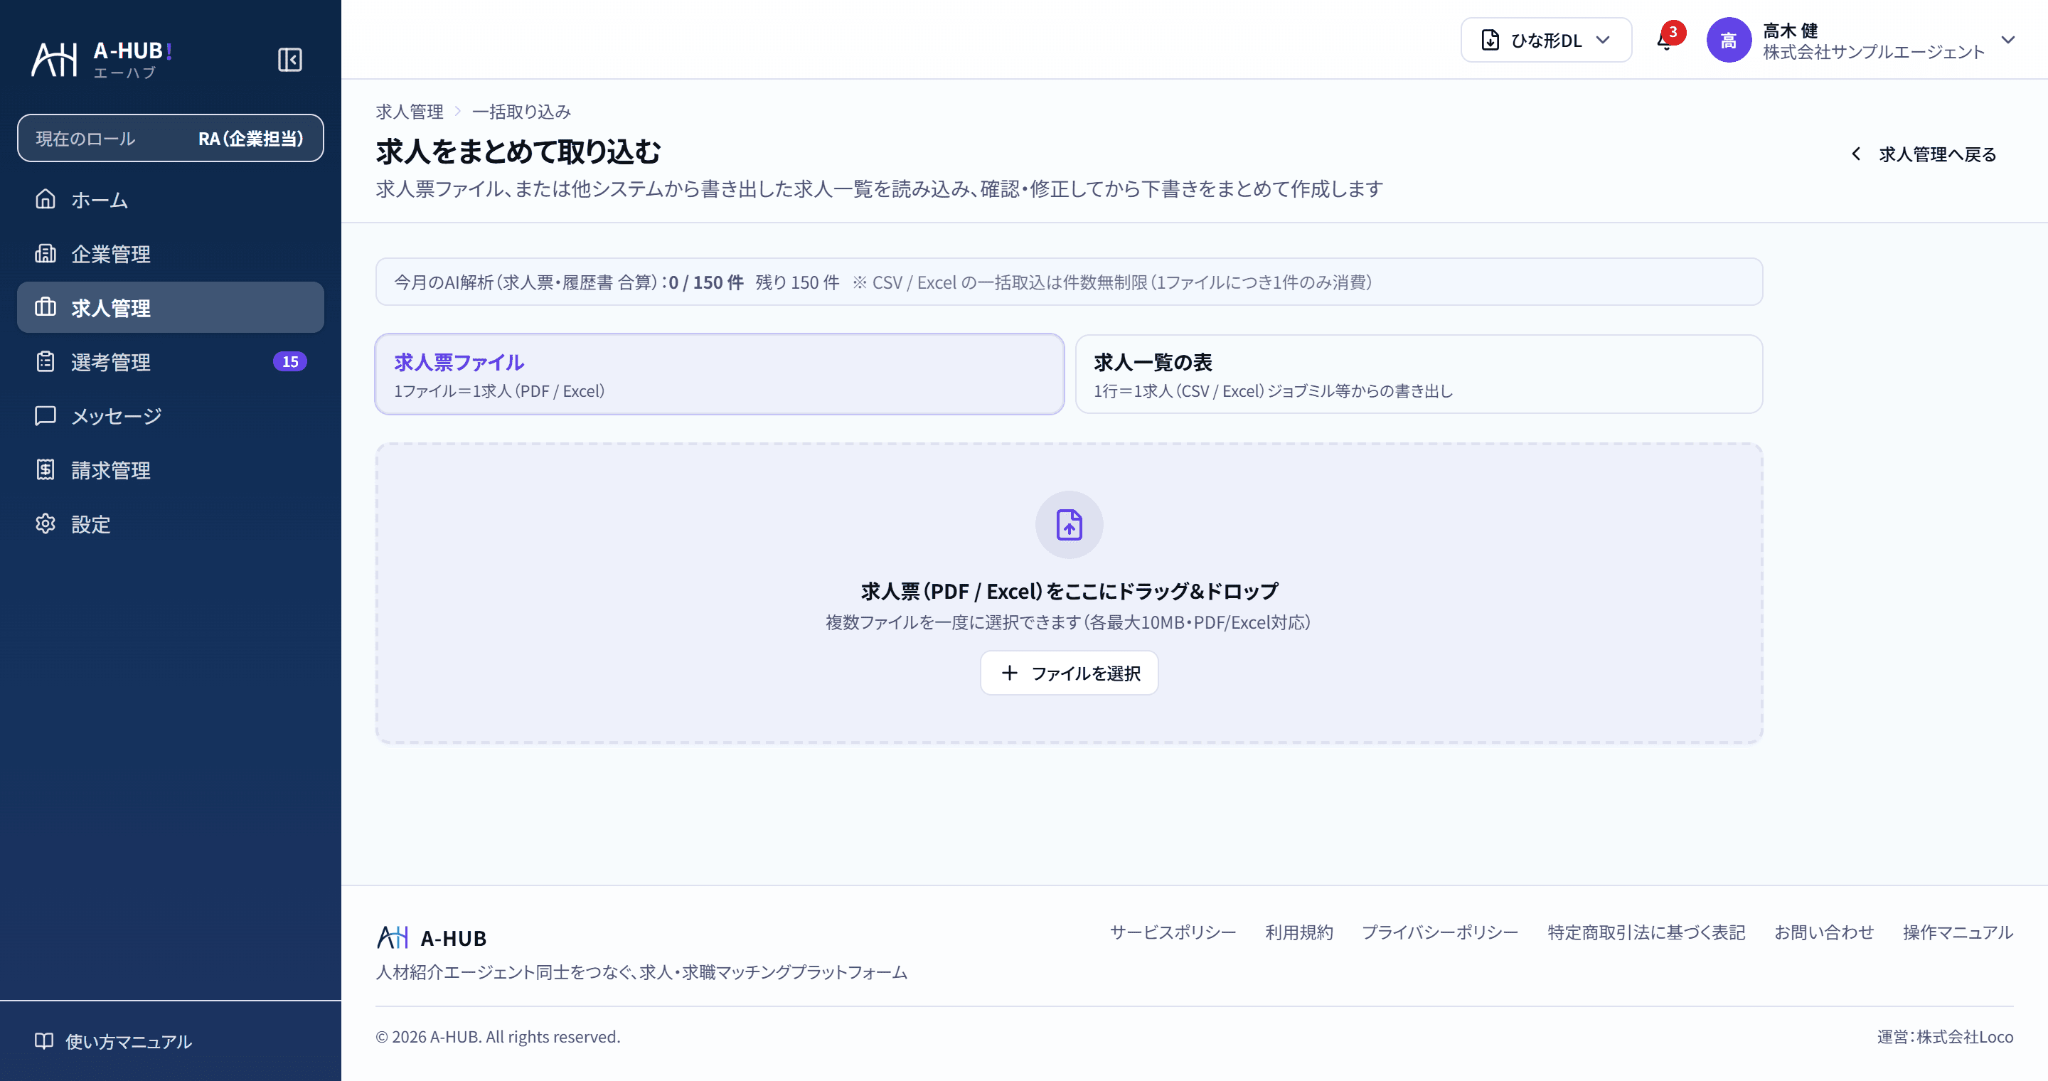The height and width of the screenshot is (1081, 2048).
Task: Click the 請求管理 receipt icon
Action: 46,469
